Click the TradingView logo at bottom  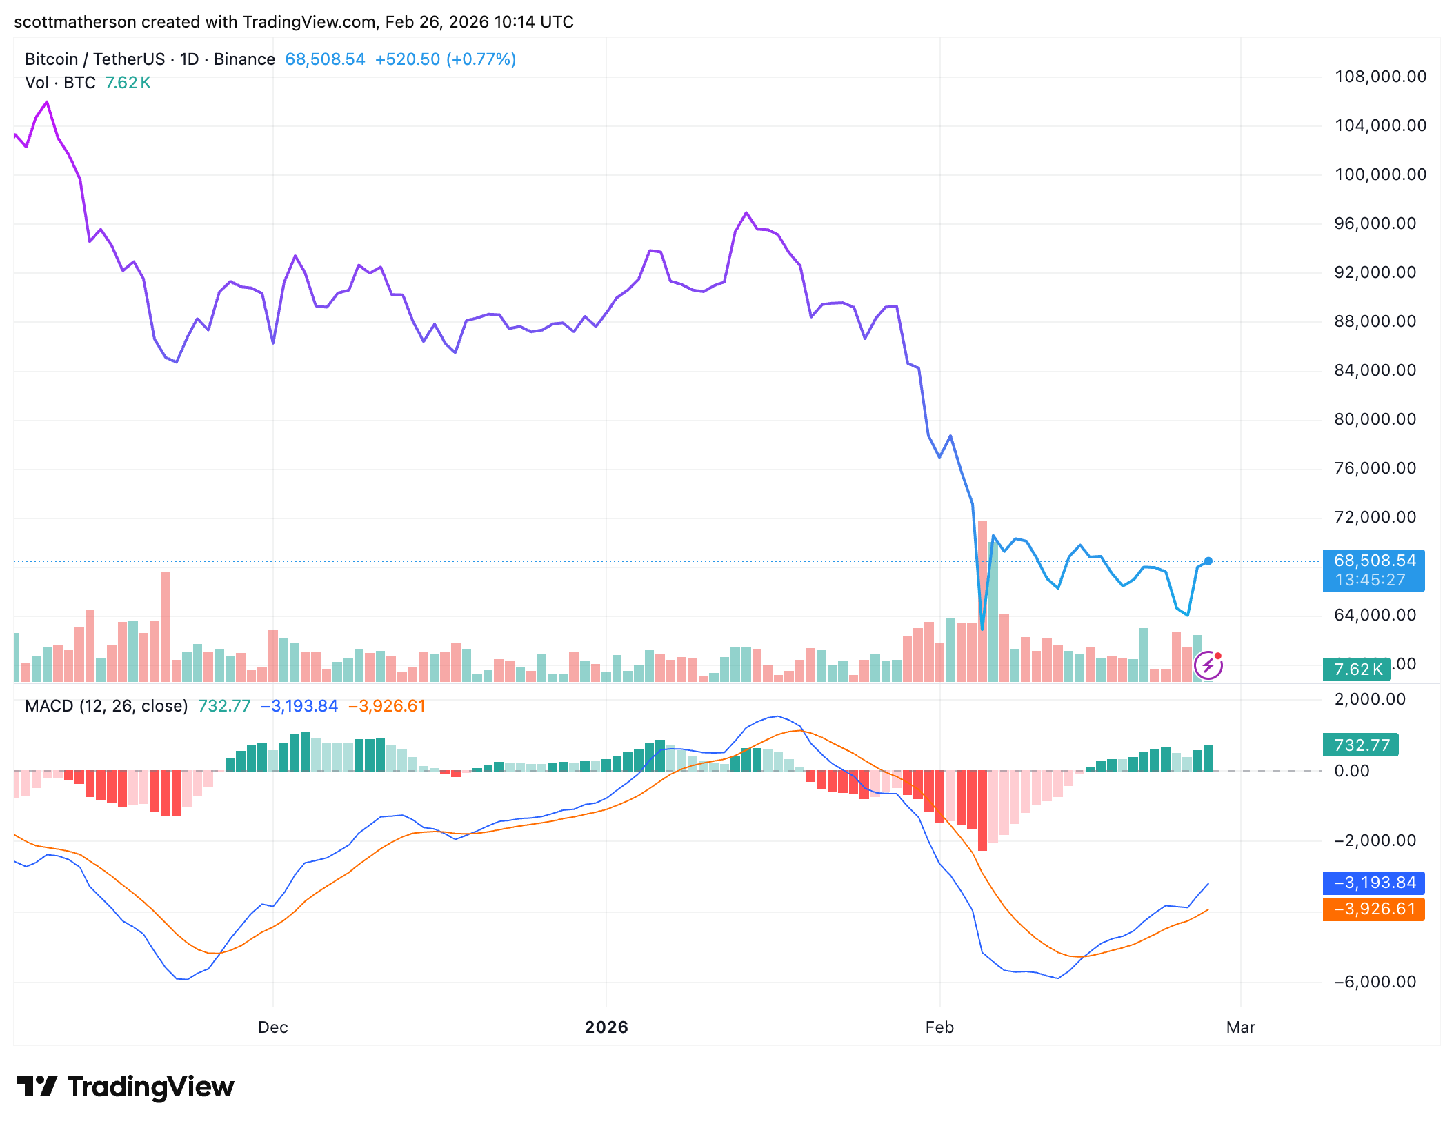click(x=125, y=1087)
